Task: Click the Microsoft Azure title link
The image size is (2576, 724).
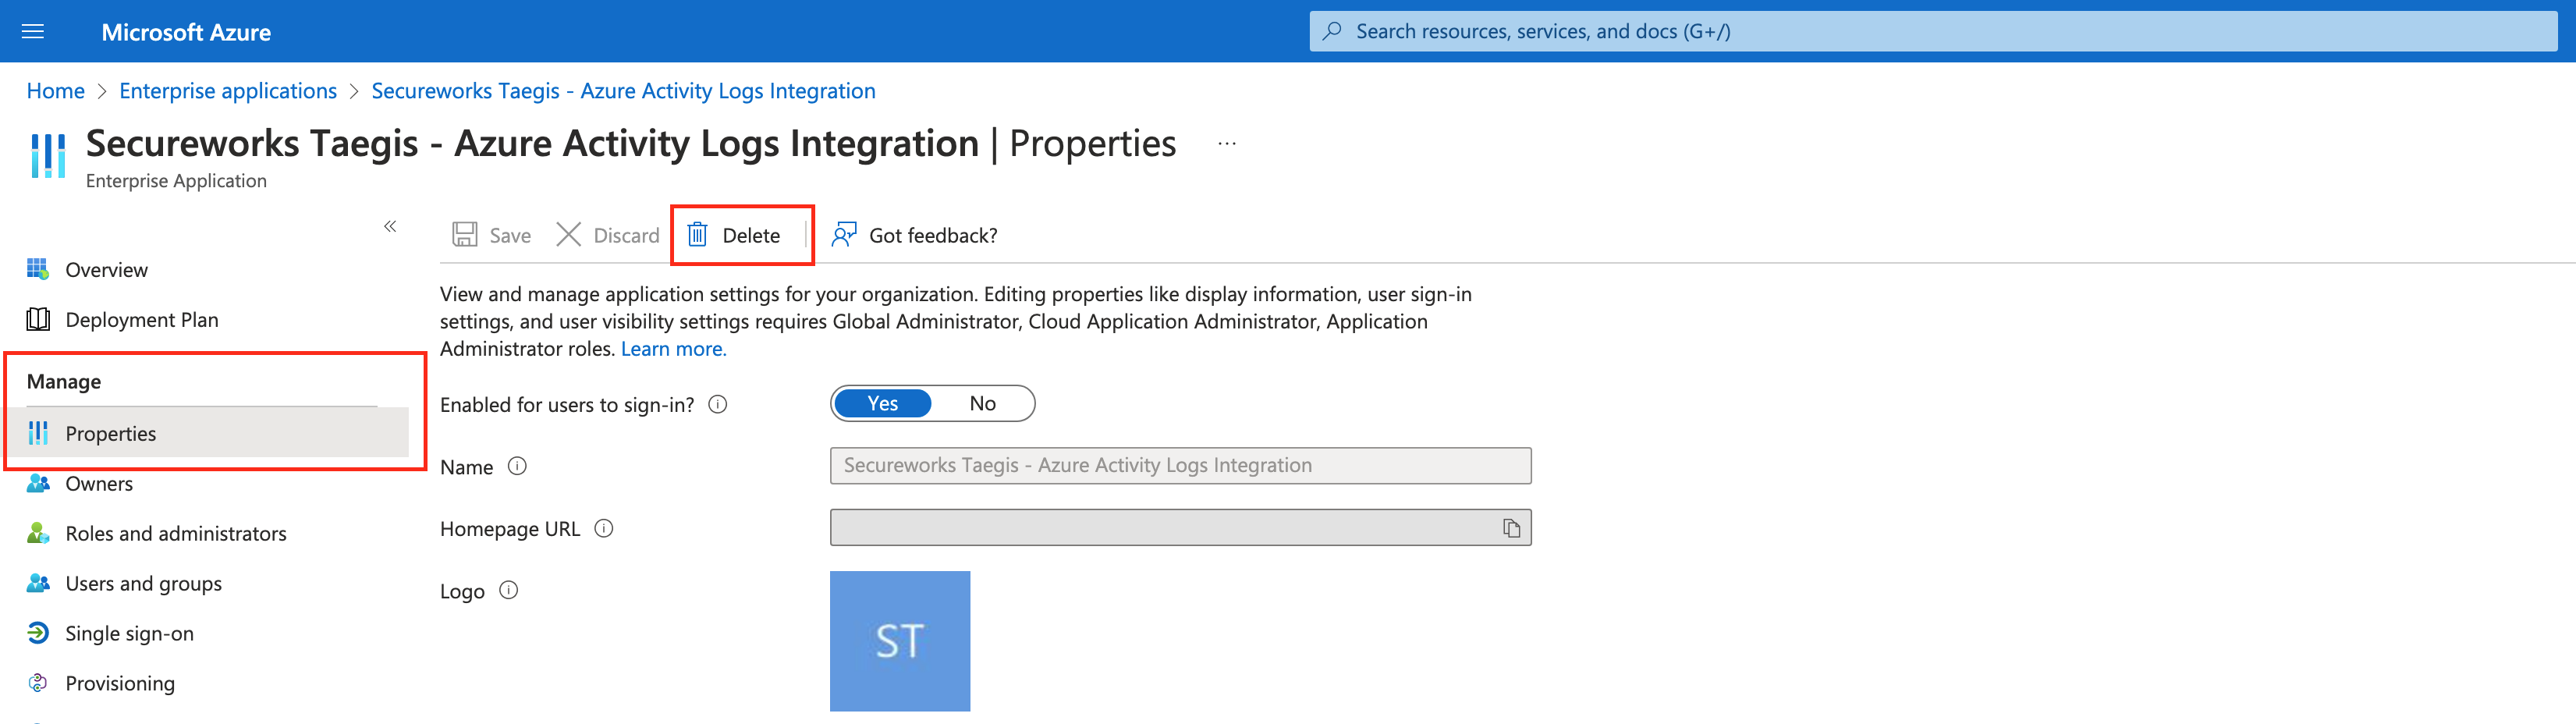Action: [x=186, y=32]
